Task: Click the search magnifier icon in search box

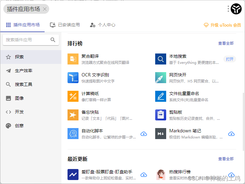Action: coord(53,40)
